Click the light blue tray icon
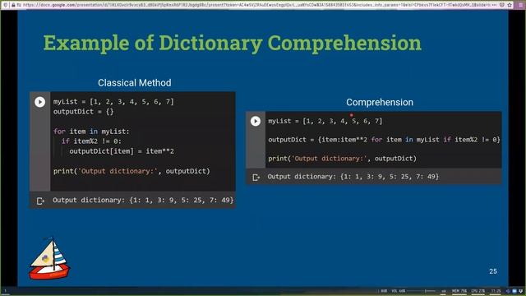This screenshot has height=296, width=526. click(x=514, y=291)
